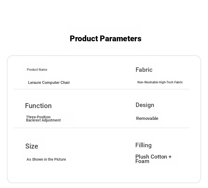Select the Product Name label
The width and height of the screenshot is (208, 188).
point(37,70)
